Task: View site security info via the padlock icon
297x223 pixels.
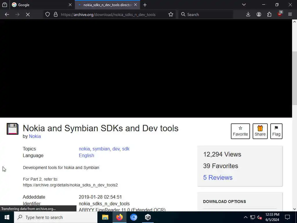Action: [56, 15]
